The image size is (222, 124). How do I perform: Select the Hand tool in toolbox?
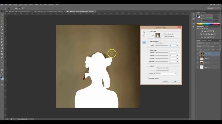2,70
